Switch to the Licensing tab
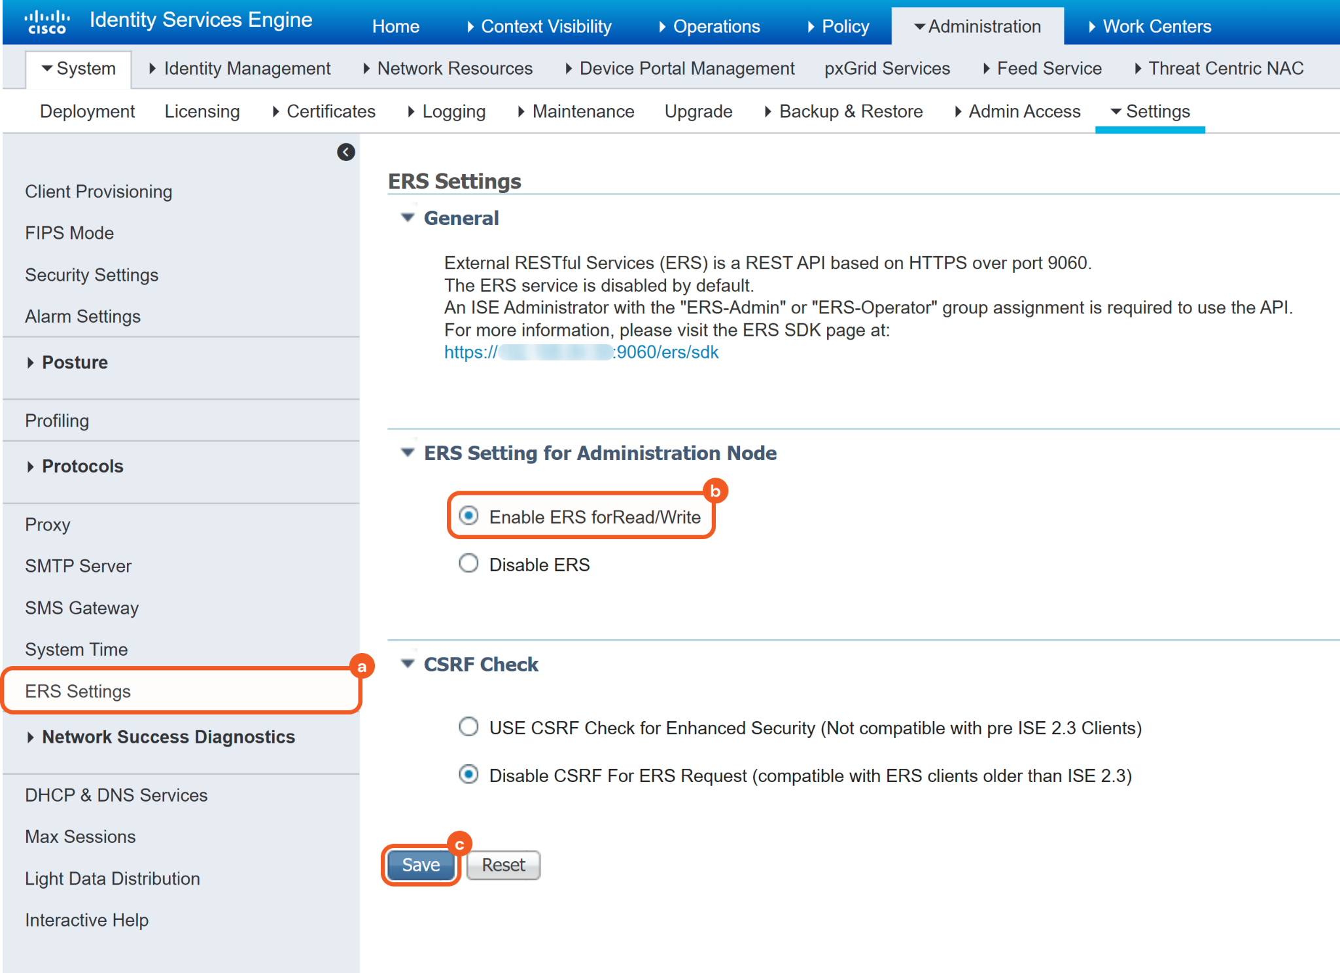 click(202, 112)
